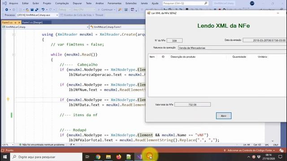This screenshot has height=161, width=287.
Task: Open the Depurar menu
Action: click(77, 3)
